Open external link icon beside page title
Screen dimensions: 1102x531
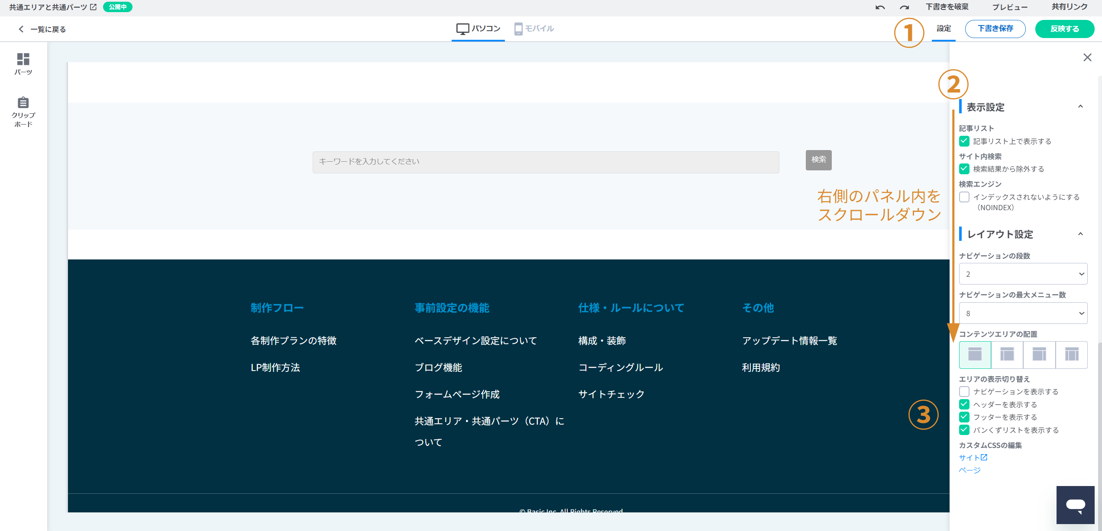coord(93,7)
